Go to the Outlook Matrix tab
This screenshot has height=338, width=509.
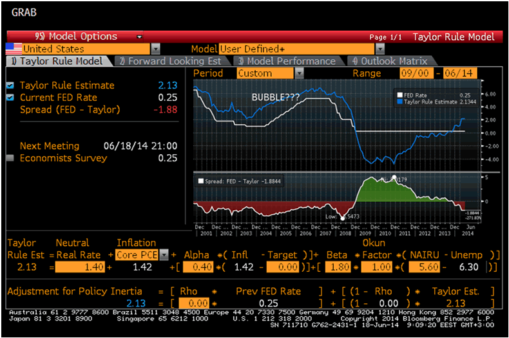391,61
